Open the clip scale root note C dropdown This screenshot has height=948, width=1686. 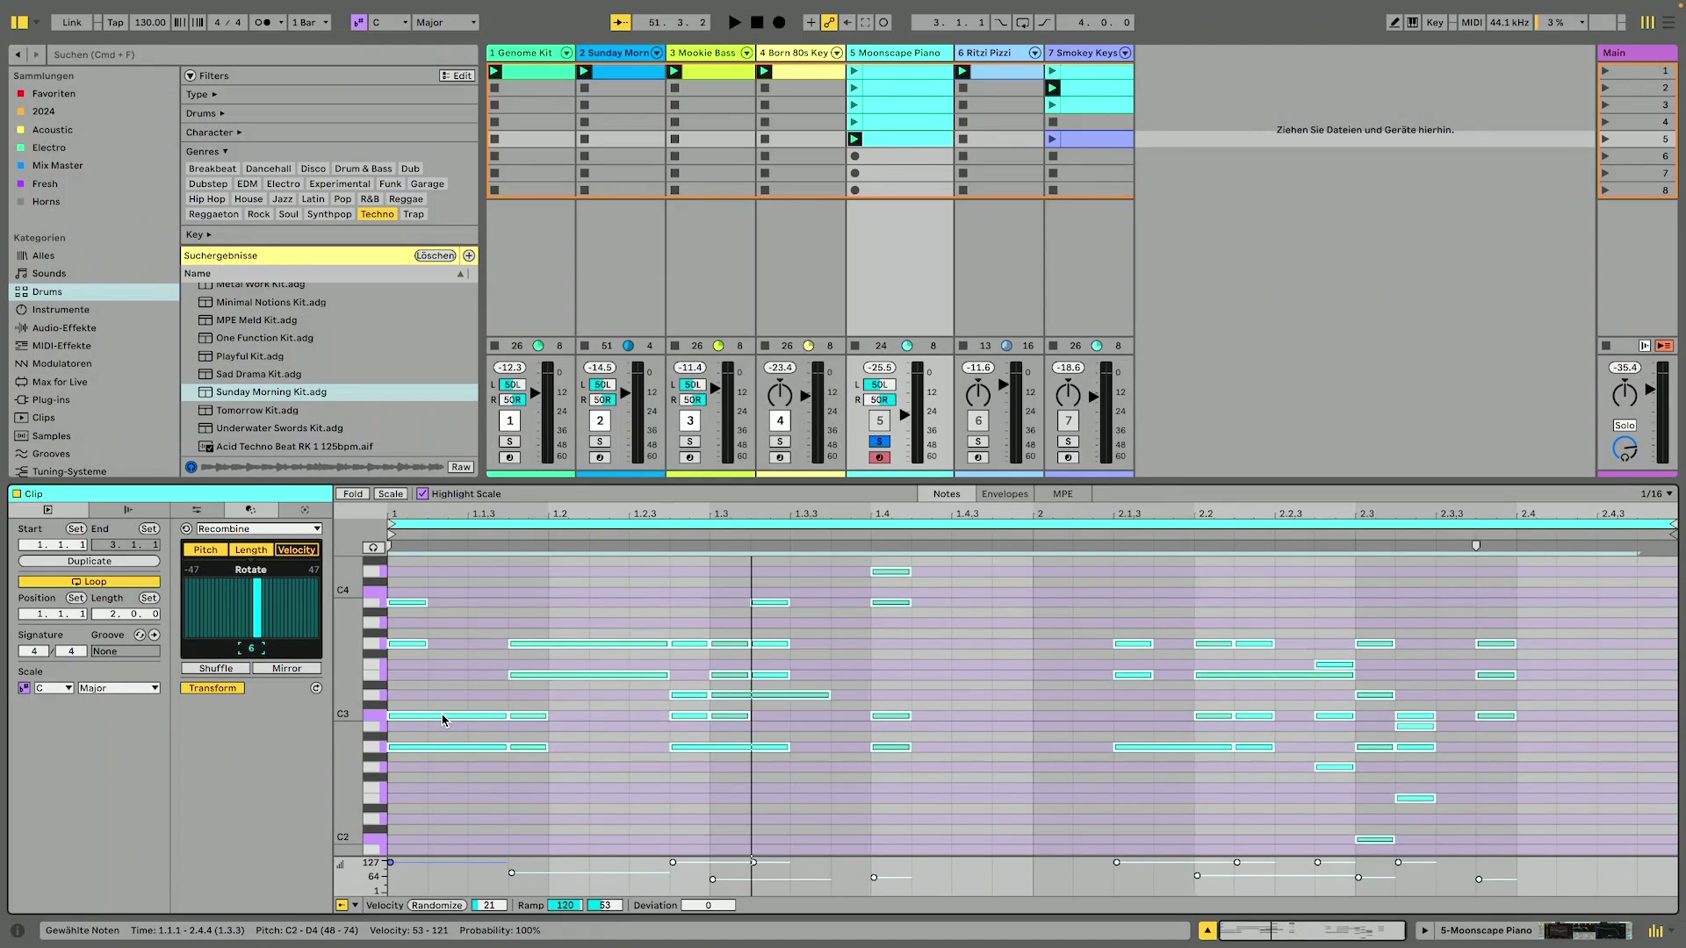click(54, 688)
